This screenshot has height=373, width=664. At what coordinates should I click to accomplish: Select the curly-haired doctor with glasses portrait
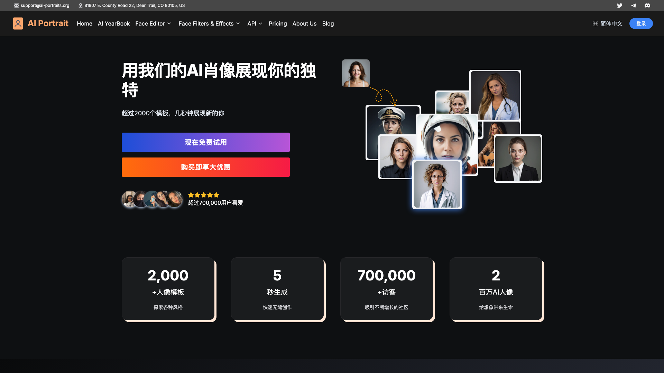point(437,184)
